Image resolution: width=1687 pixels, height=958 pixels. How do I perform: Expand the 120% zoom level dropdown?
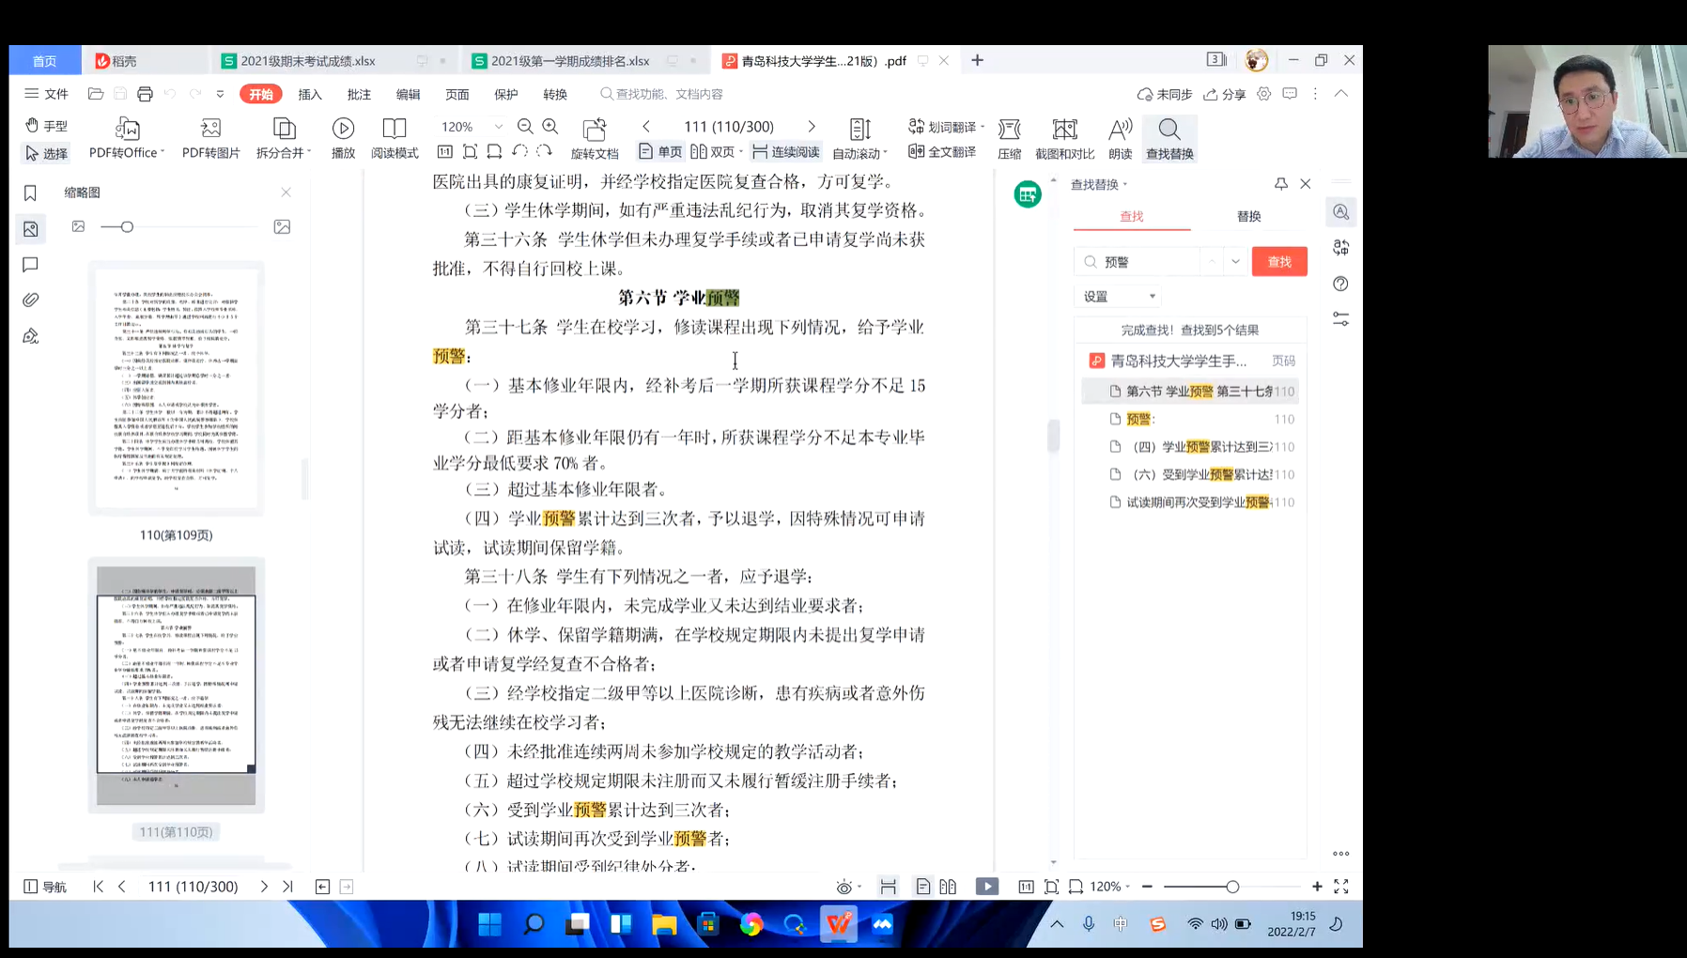point(499,127)
